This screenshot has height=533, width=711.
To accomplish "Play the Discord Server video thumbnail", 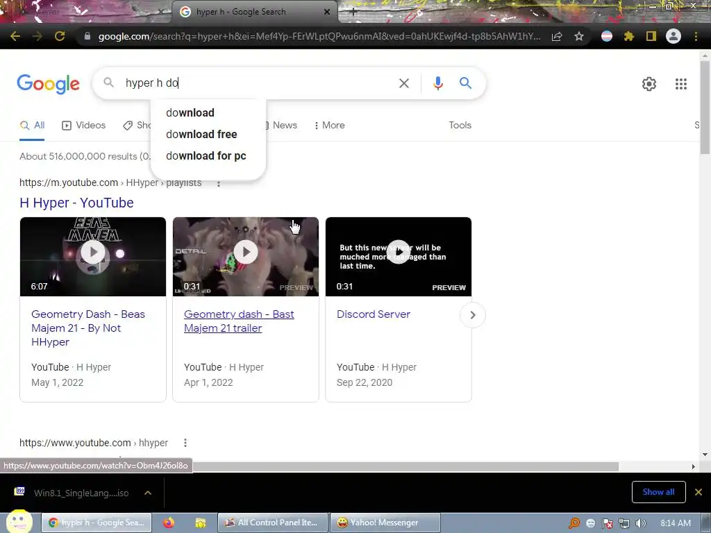I will point(399,257).
